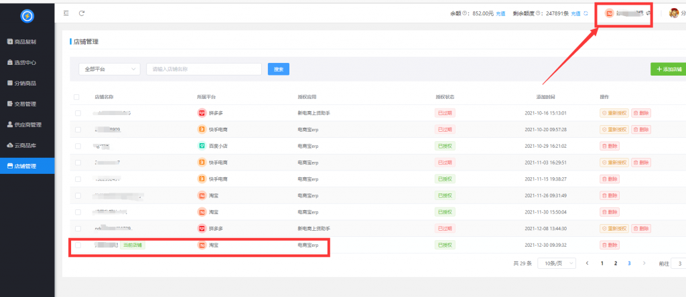Click the page refresh icon in top bar
Viewport: 686px width, 297px height.
(x=81, y=13)
